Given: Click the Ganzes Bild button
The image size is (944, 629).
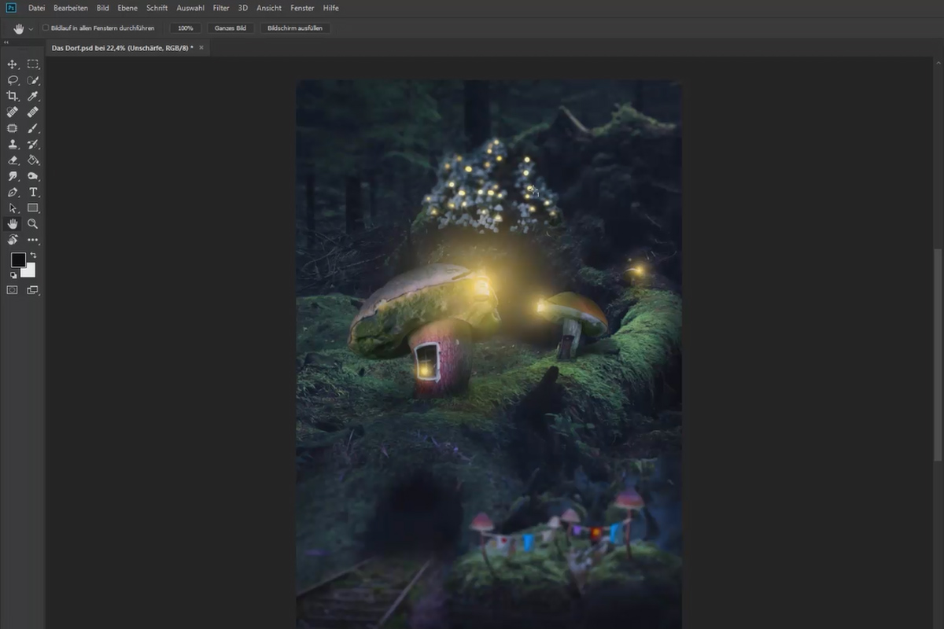Looking at the screenshot, I should (x=230, y=28).
